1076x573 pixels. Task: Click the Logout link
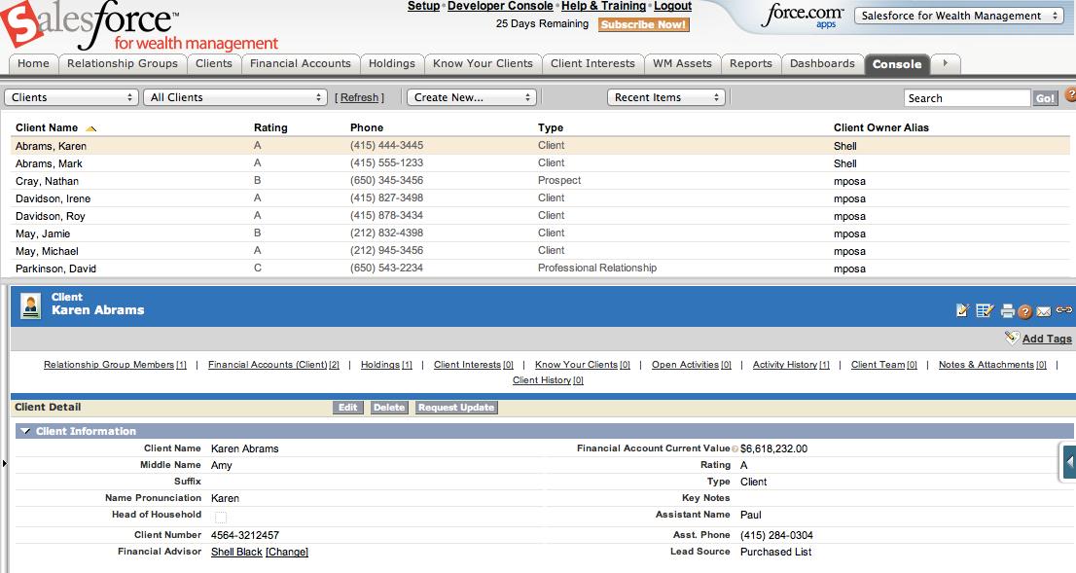(672, 6)
